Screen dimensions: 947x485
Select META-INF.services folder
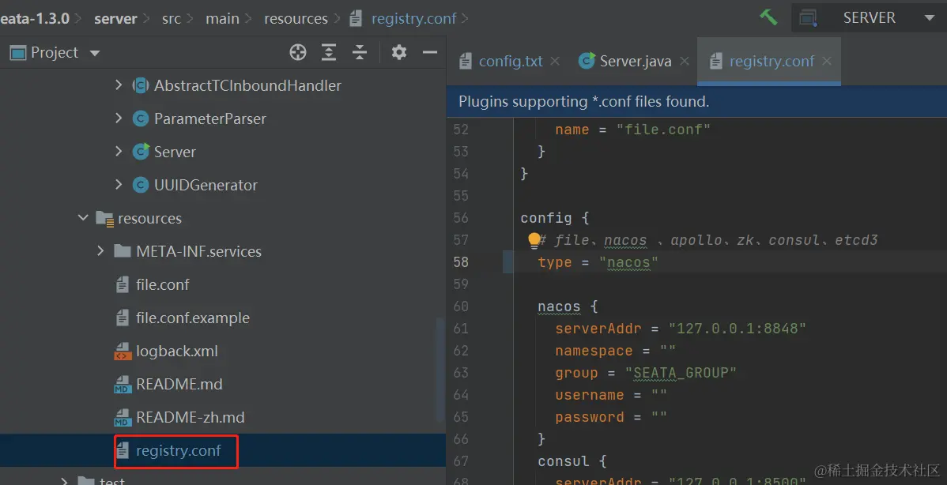[198, 251]
